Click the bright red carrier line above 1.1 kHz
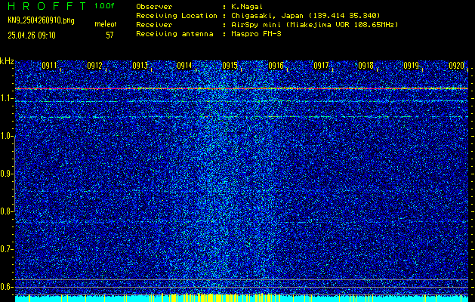This screenshot has height=302, width=475. [x=242, y=88]
